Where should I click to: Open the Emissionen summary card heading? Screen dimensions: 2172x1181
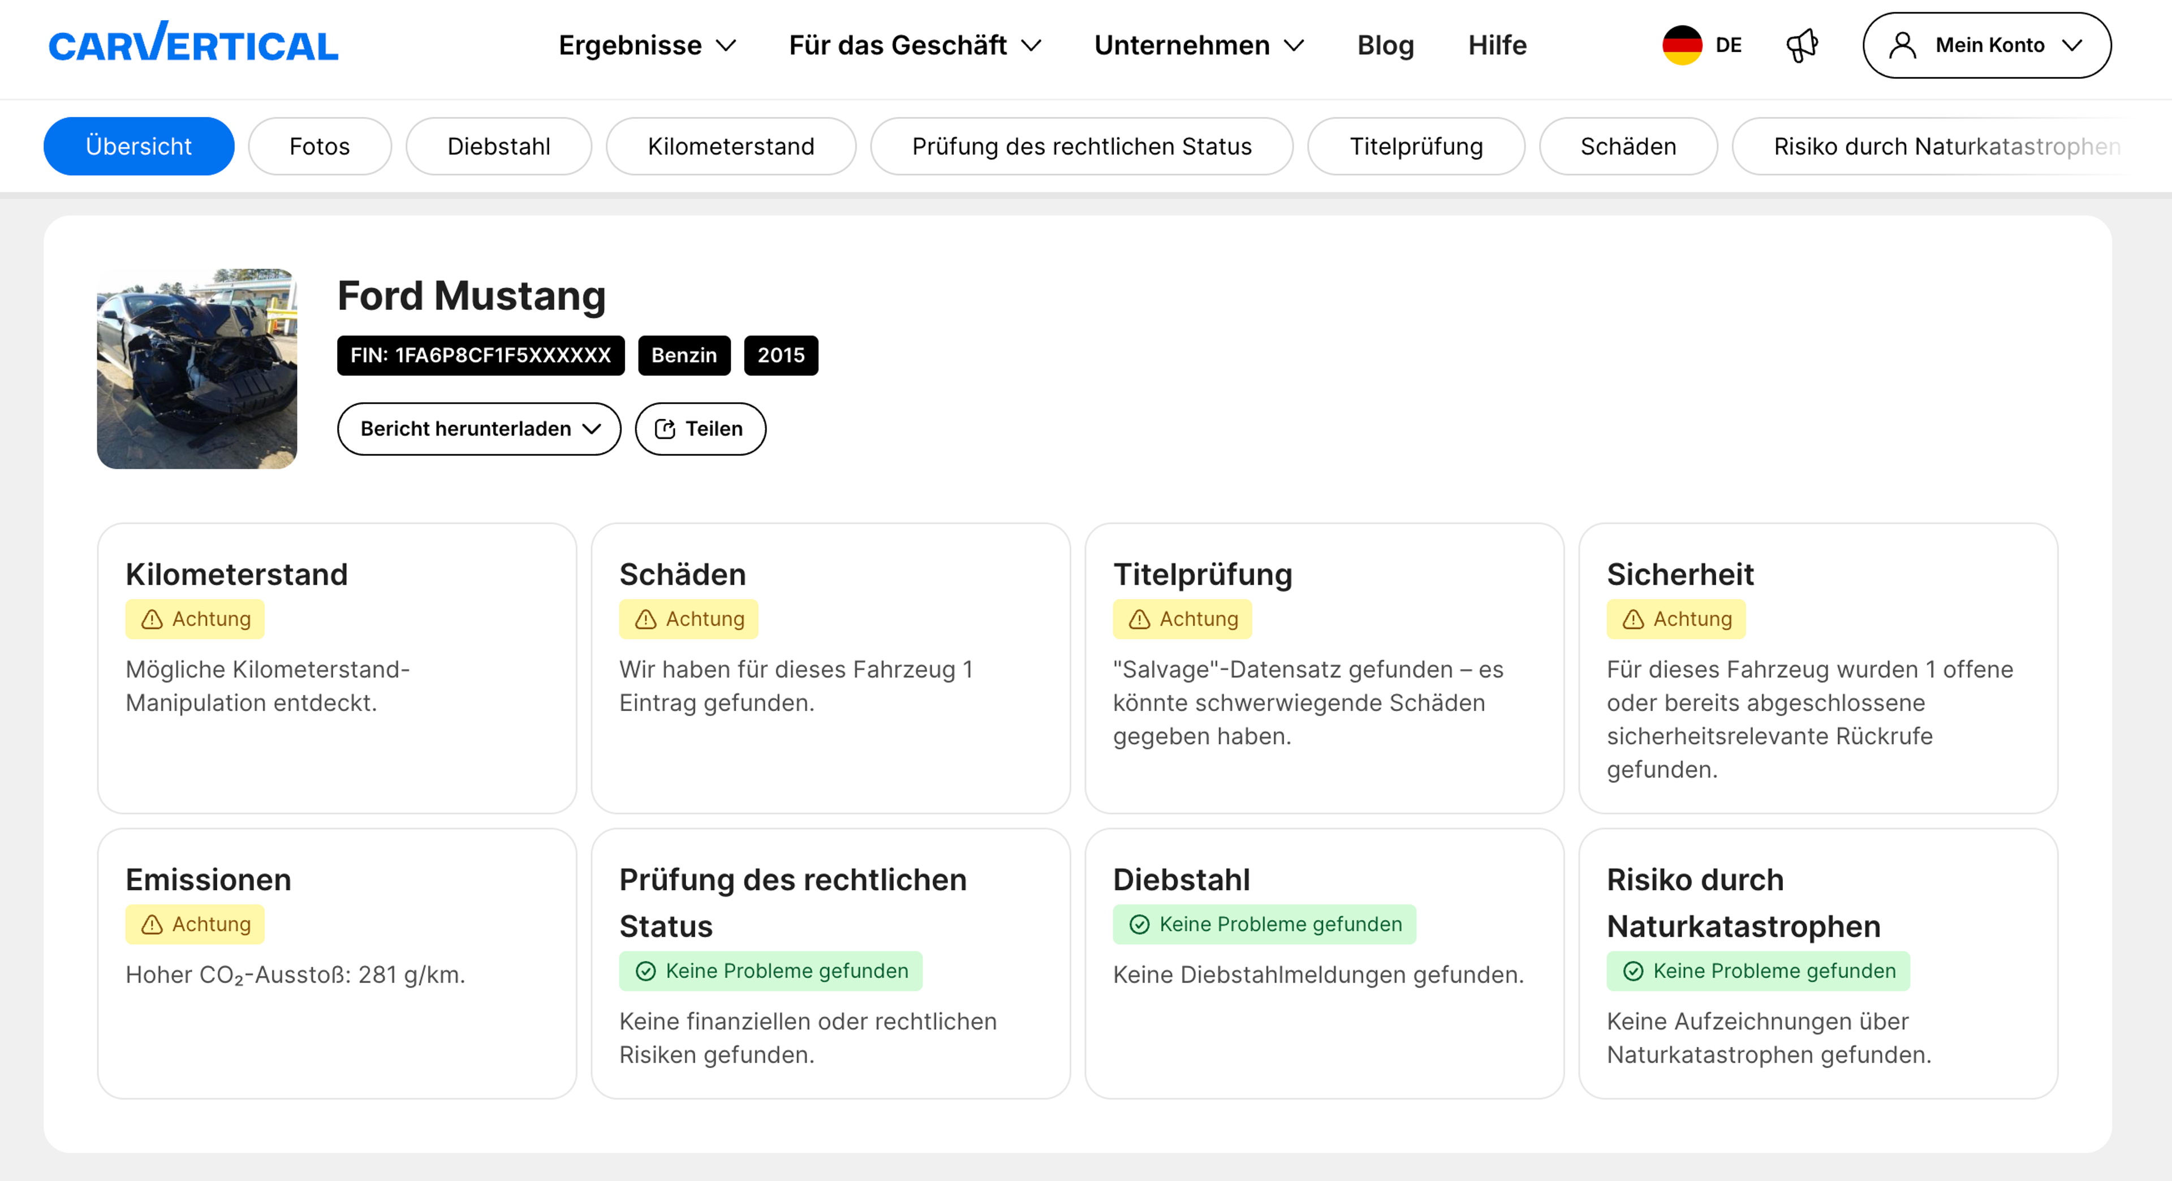click(208, 879)
